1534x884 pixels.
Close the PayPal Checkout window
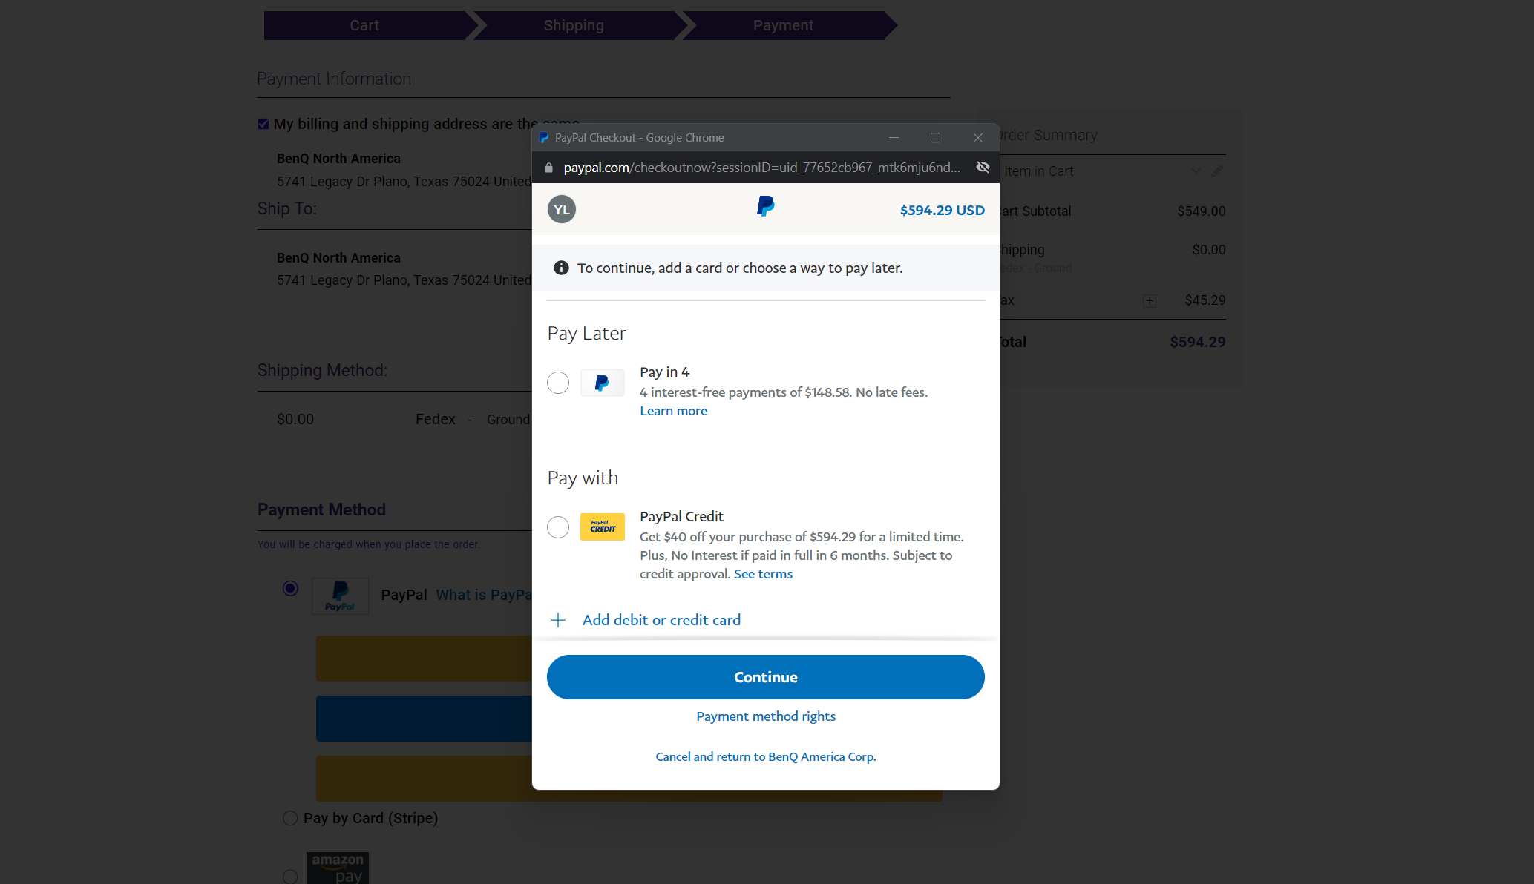(x=978, y=138)
